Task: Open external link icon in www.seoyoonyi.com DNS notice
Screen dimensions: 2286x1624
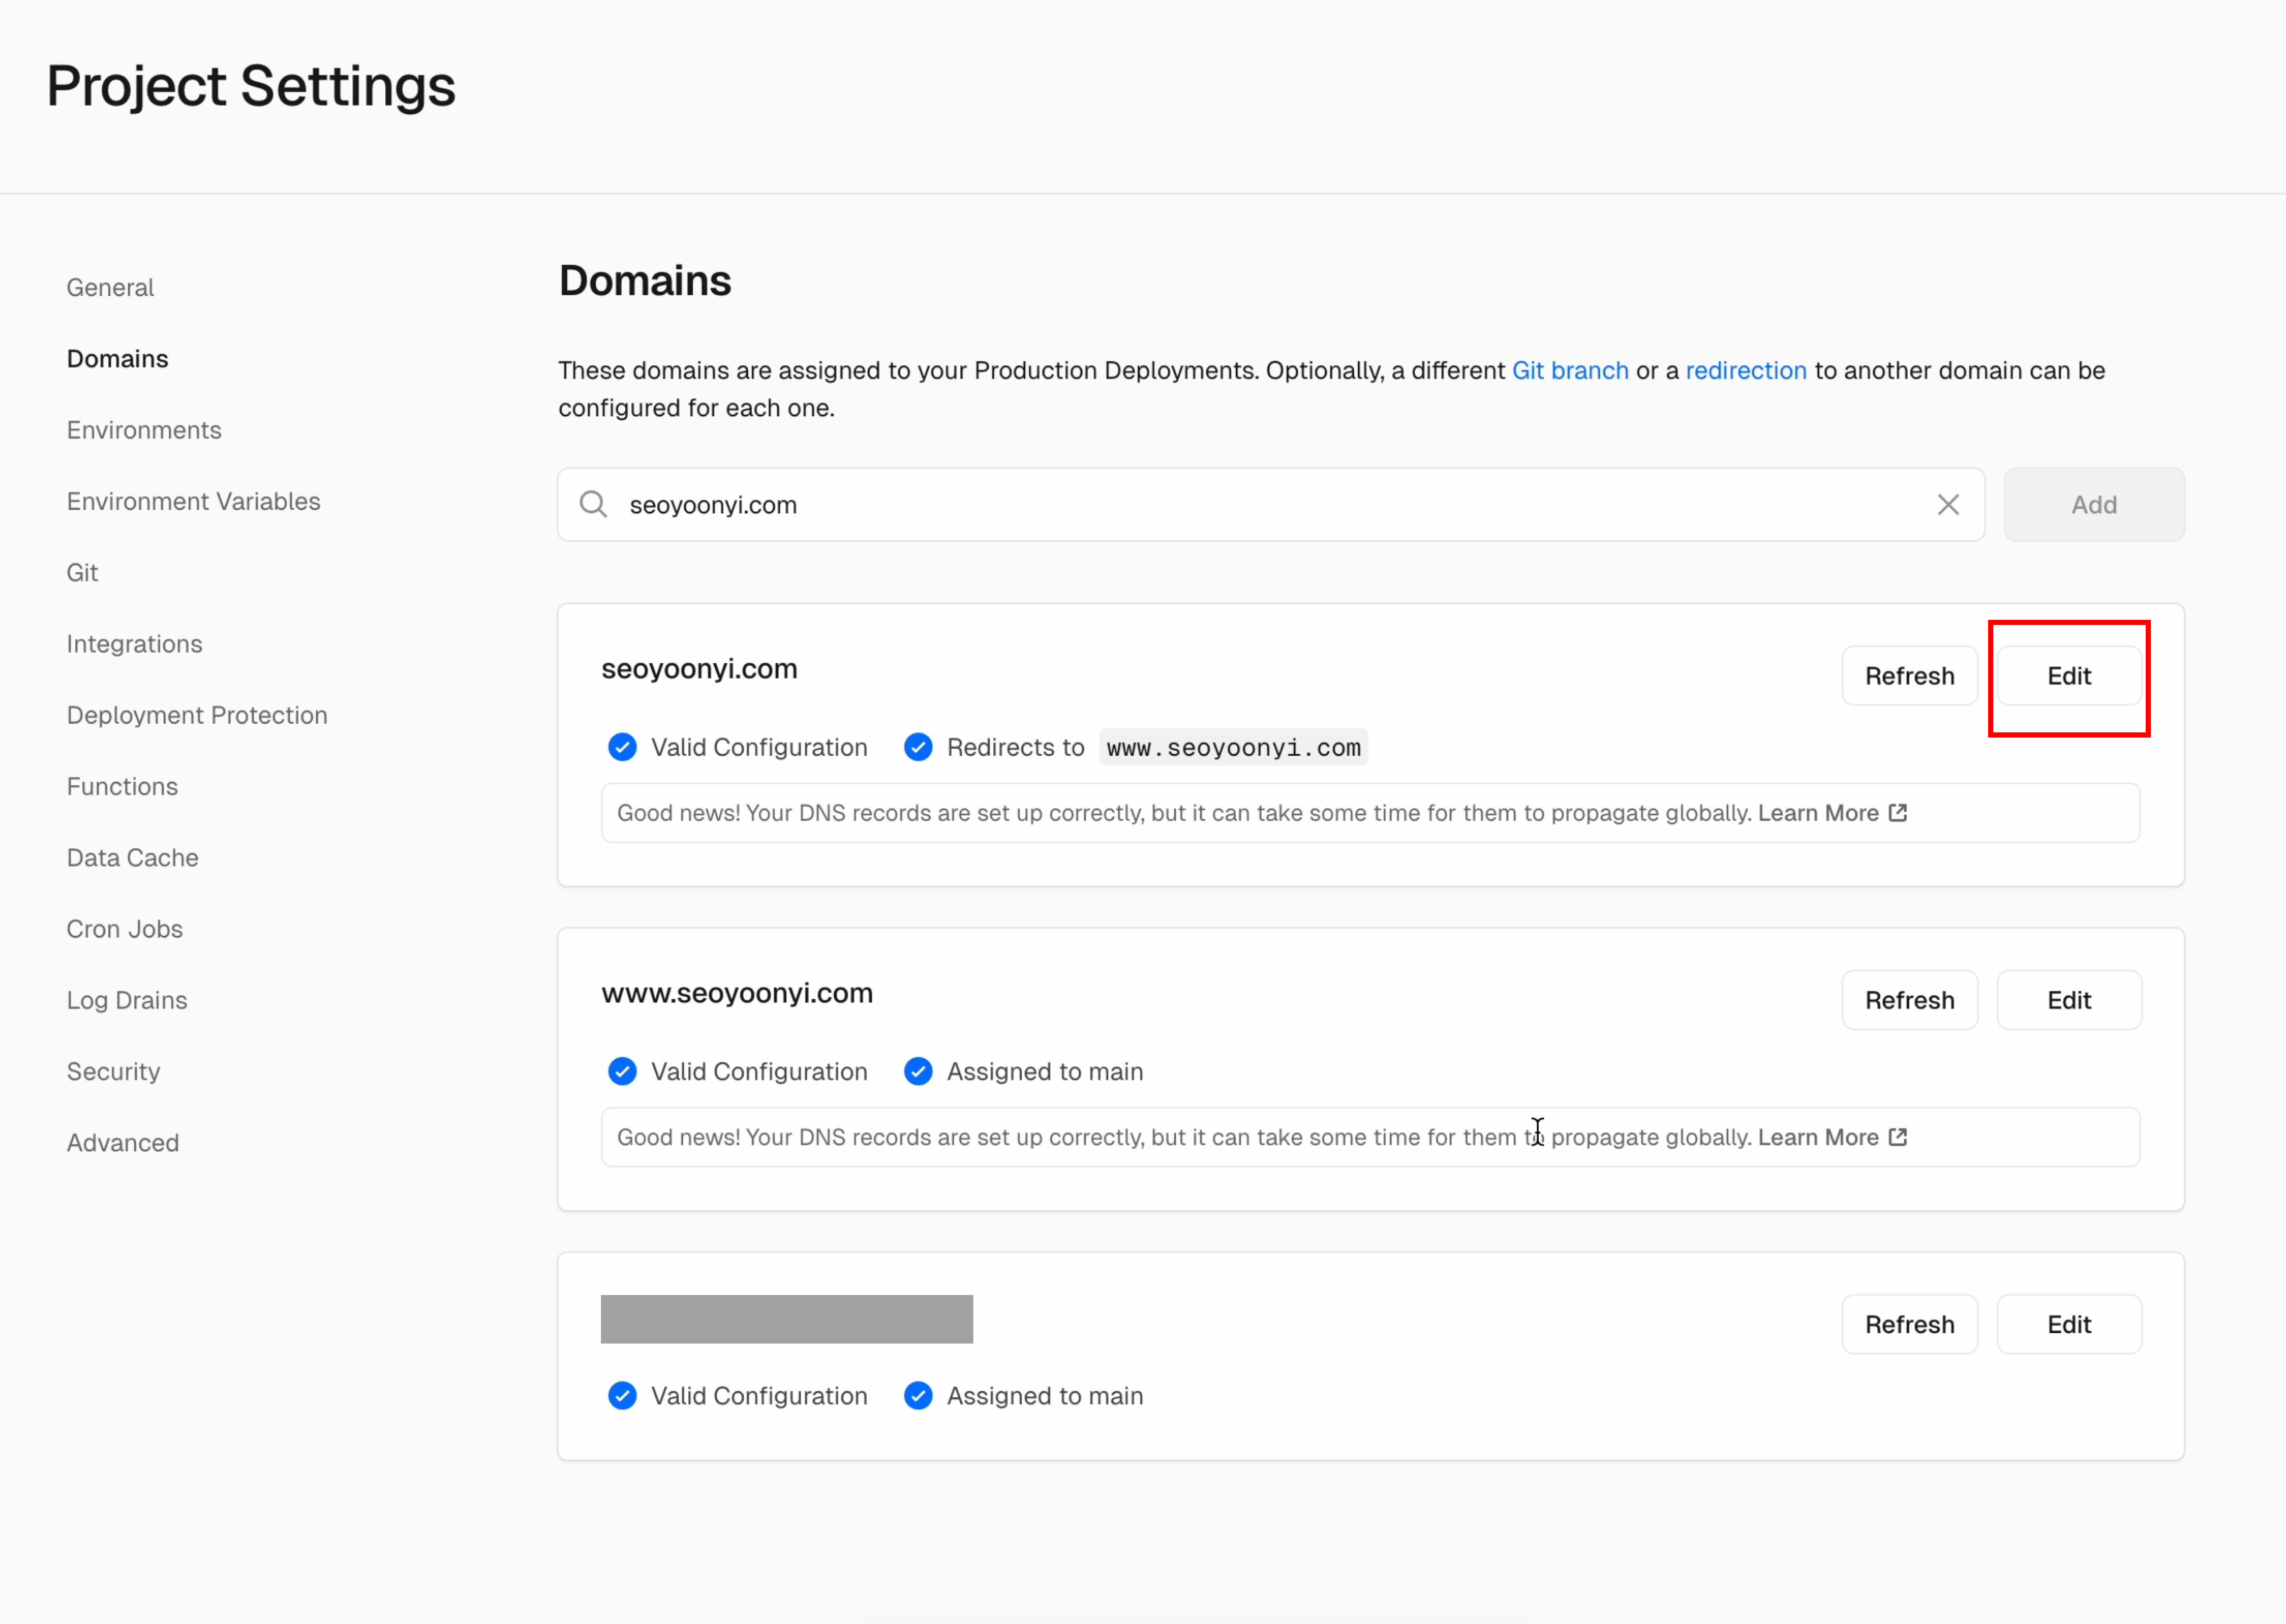Action: pos(1898,1136)
